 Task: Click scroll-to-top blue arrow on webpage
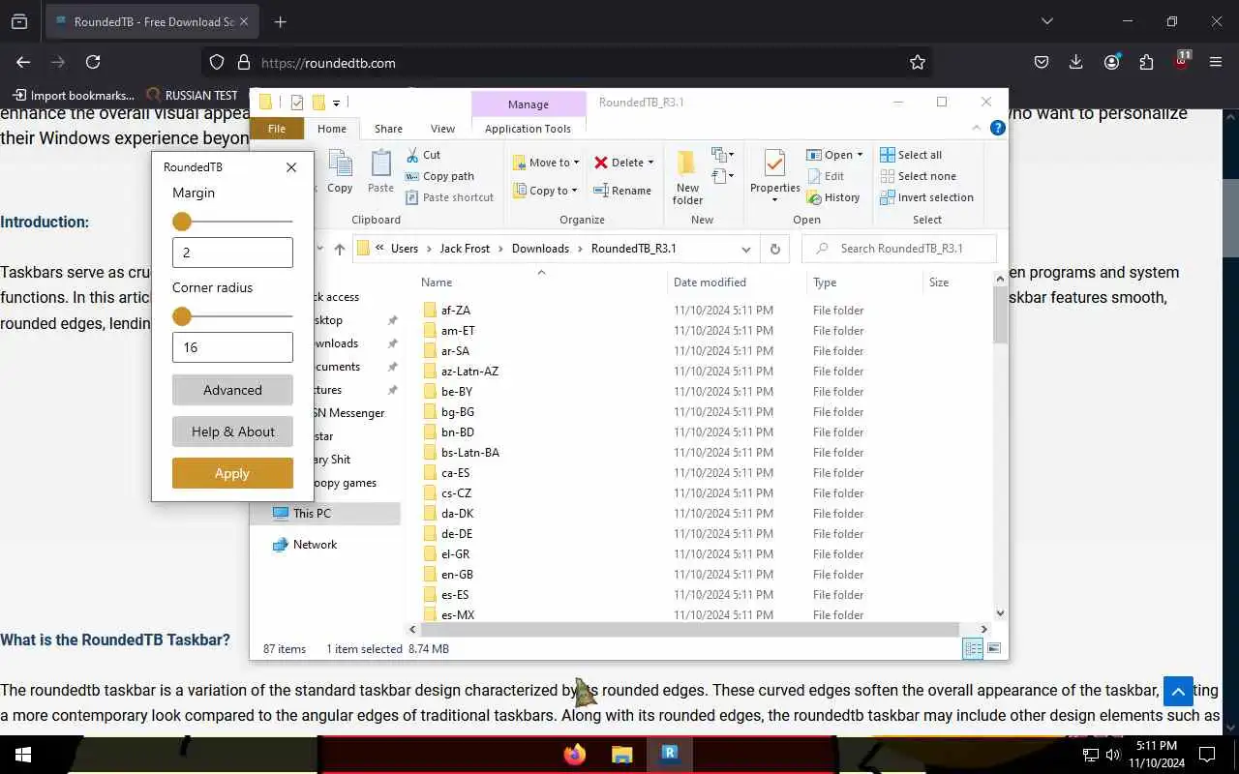[x=1178, y=692]
